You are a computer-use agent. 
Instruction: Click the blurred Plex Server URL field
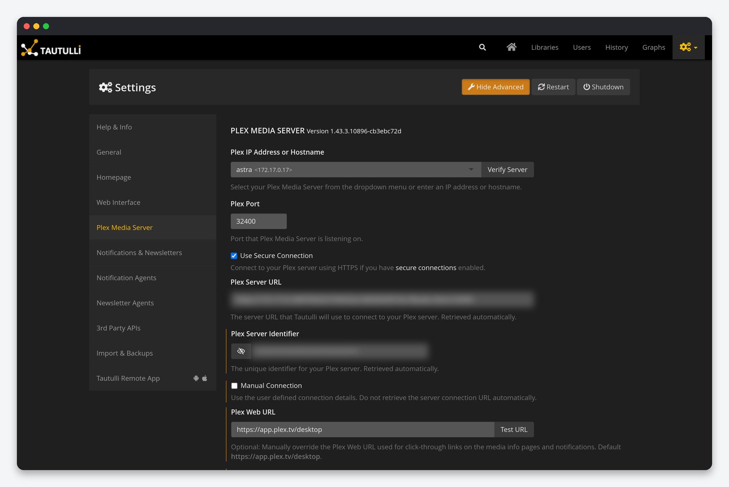click(x=382, y=300)
